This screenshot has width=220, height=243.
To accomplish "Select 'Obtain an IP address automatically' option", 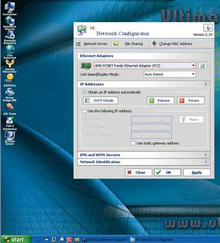I will coord(84,92).
